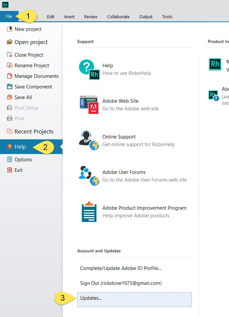229x317 pixels.
Task: Click the About RoboHelp icon with question badge
Action: [214, 95]
